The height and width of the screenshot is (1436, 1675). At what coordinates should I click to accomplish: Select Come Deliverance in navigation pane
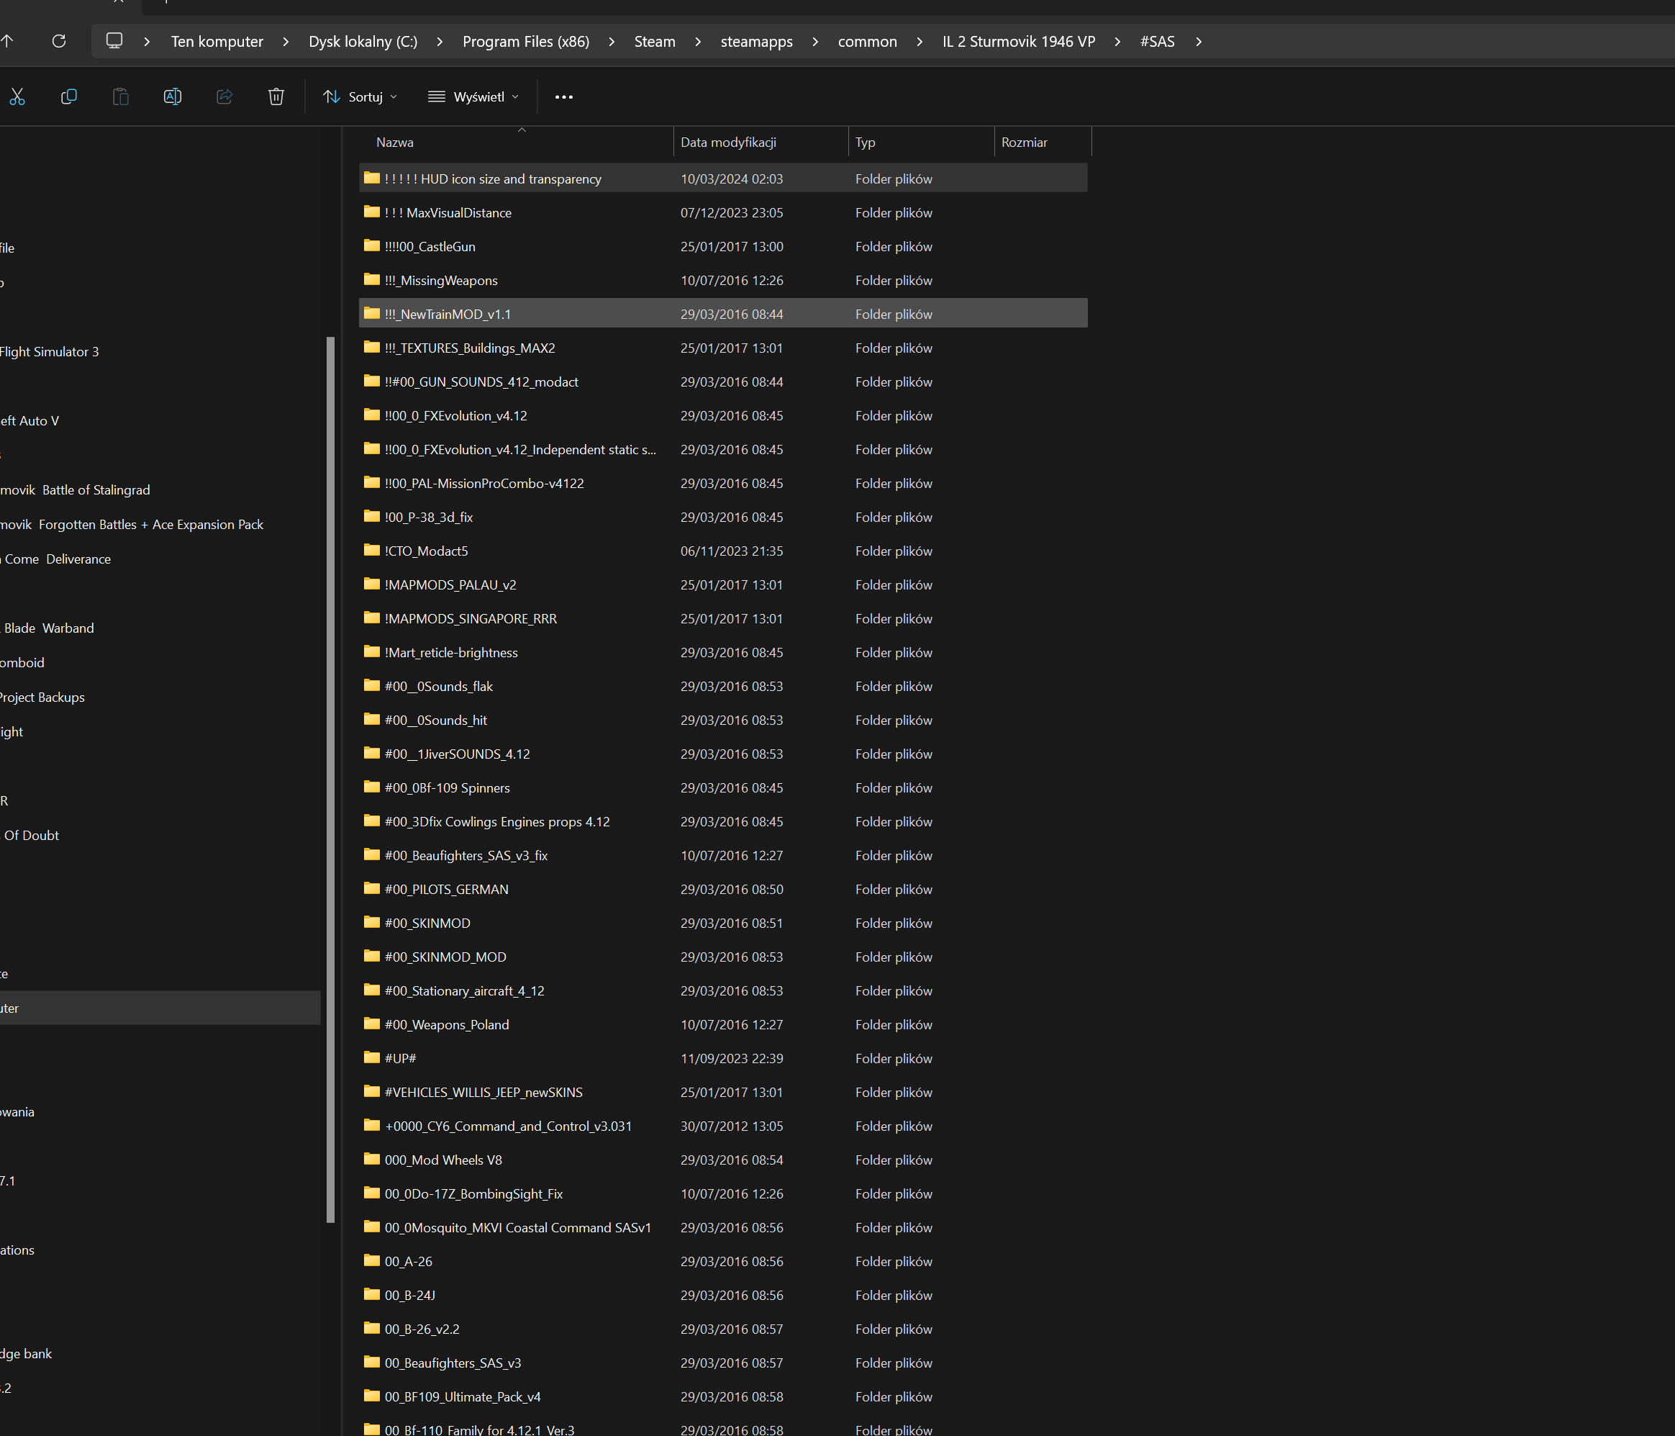(x=58, y=559)
